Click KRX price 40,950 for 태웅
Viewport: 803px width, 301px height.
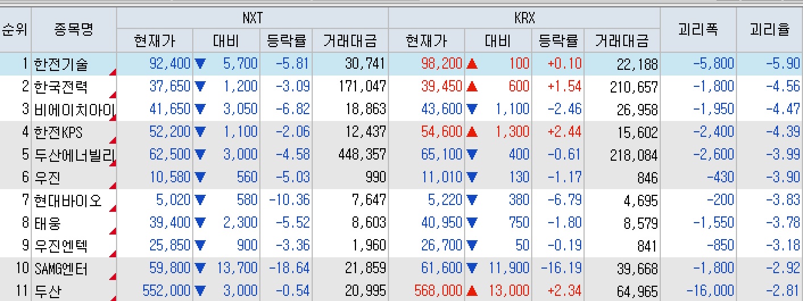(x=442, y=223)
